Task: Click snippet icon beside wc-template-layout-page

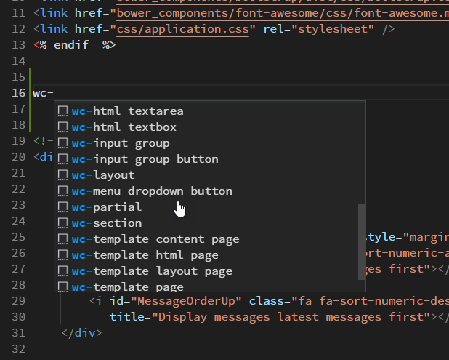Action: tap(62, 271)
